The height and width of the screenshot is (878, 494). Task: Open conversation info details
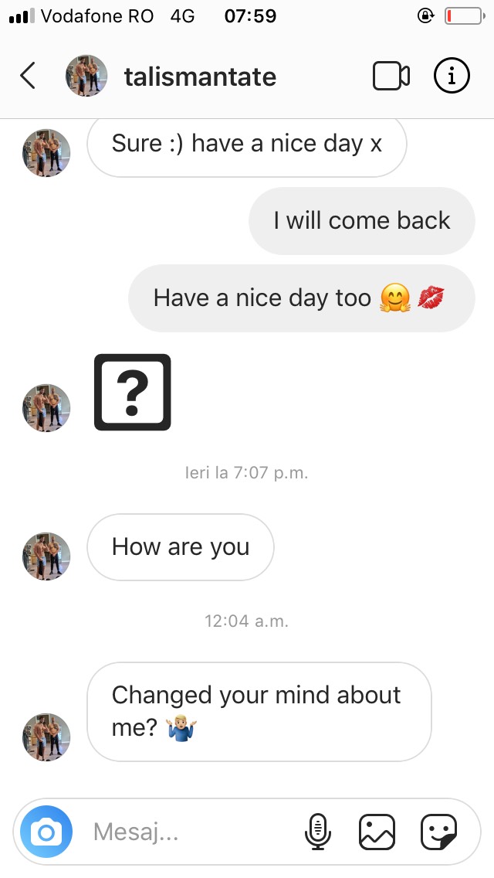452,76
